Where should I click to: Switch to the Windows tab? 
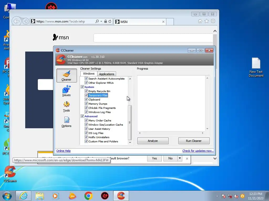[x=89, y=74]
